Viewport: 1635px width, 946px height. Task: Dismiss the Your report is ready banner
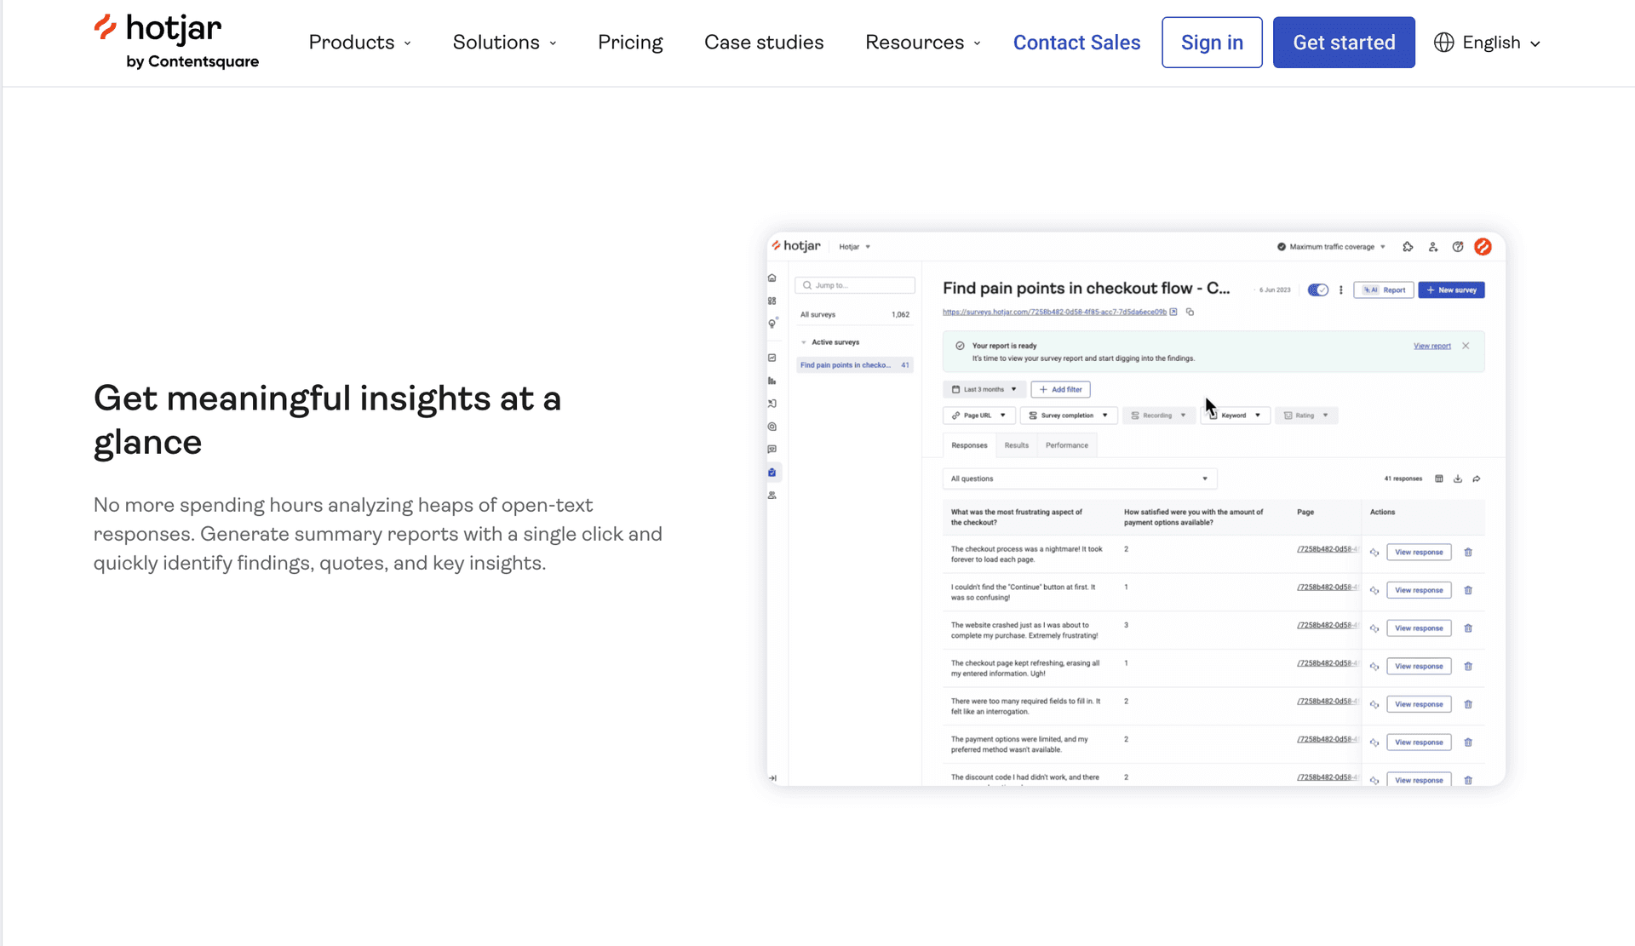point(1466,346)
